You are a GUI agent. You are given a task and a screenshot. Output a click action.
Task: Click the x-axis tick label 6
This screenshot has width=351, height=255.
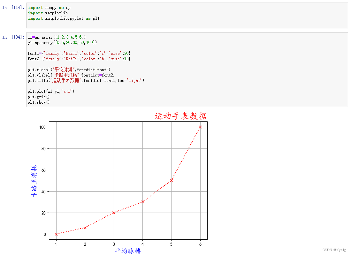tap(200, 244)
